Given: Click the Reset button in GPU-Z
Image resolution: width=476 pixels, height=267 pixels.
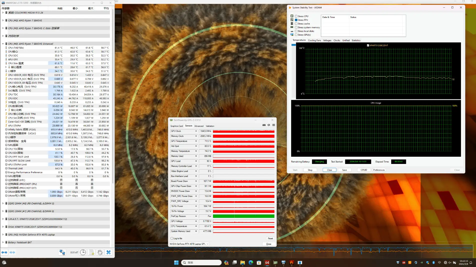Looking at the screenshot, I should [270, 238].
